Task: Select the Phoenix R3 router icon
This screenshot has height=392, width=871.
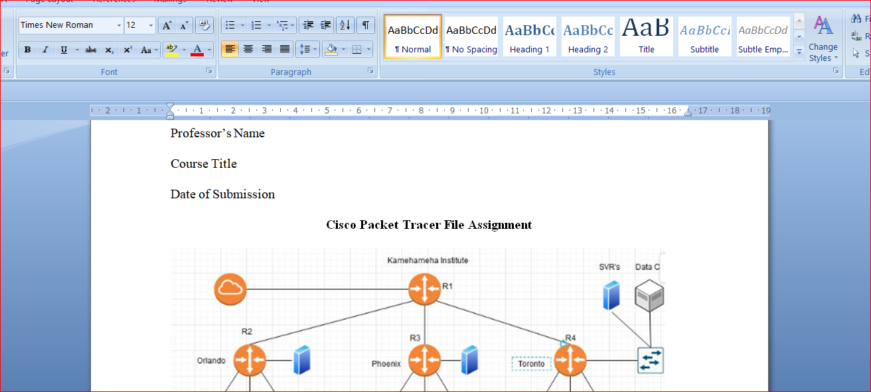Action: pos(425,360)
